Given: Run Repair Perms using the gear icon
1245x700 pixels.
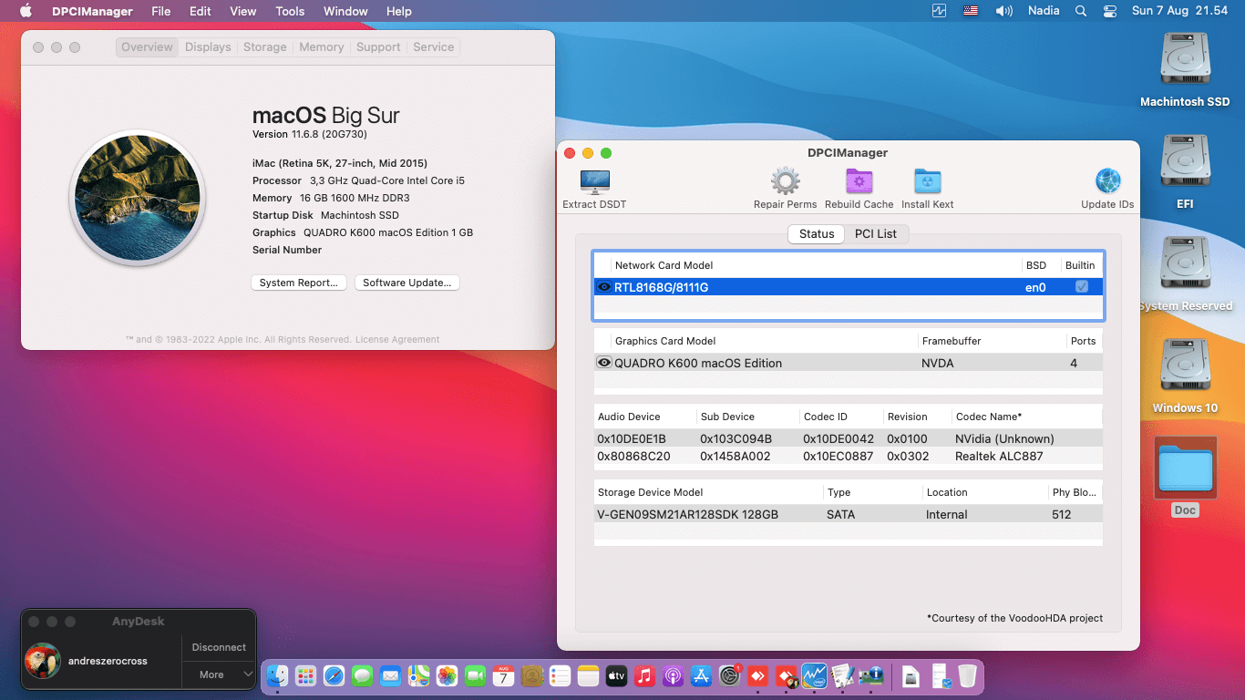Looking at the screenshot, I should click(x=784, y=180).
